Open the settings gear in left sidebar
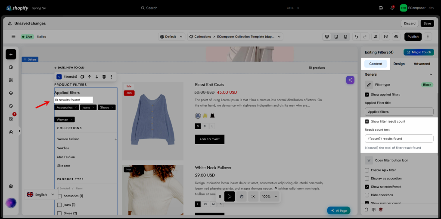This screenshot has width=441, height=219. pyautogui.click(x=11, y=186)
